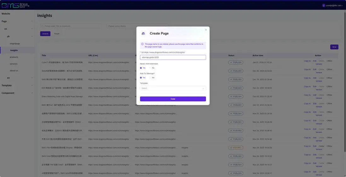Click the Done button in Create Page
346x177 pixels.
173,99
